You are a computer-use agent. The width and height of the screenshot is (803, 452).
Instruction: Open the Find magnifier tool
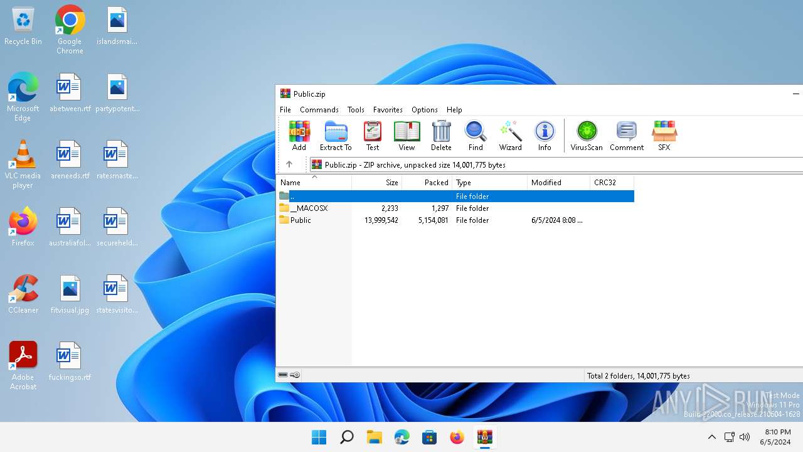[x=476, y=136]
